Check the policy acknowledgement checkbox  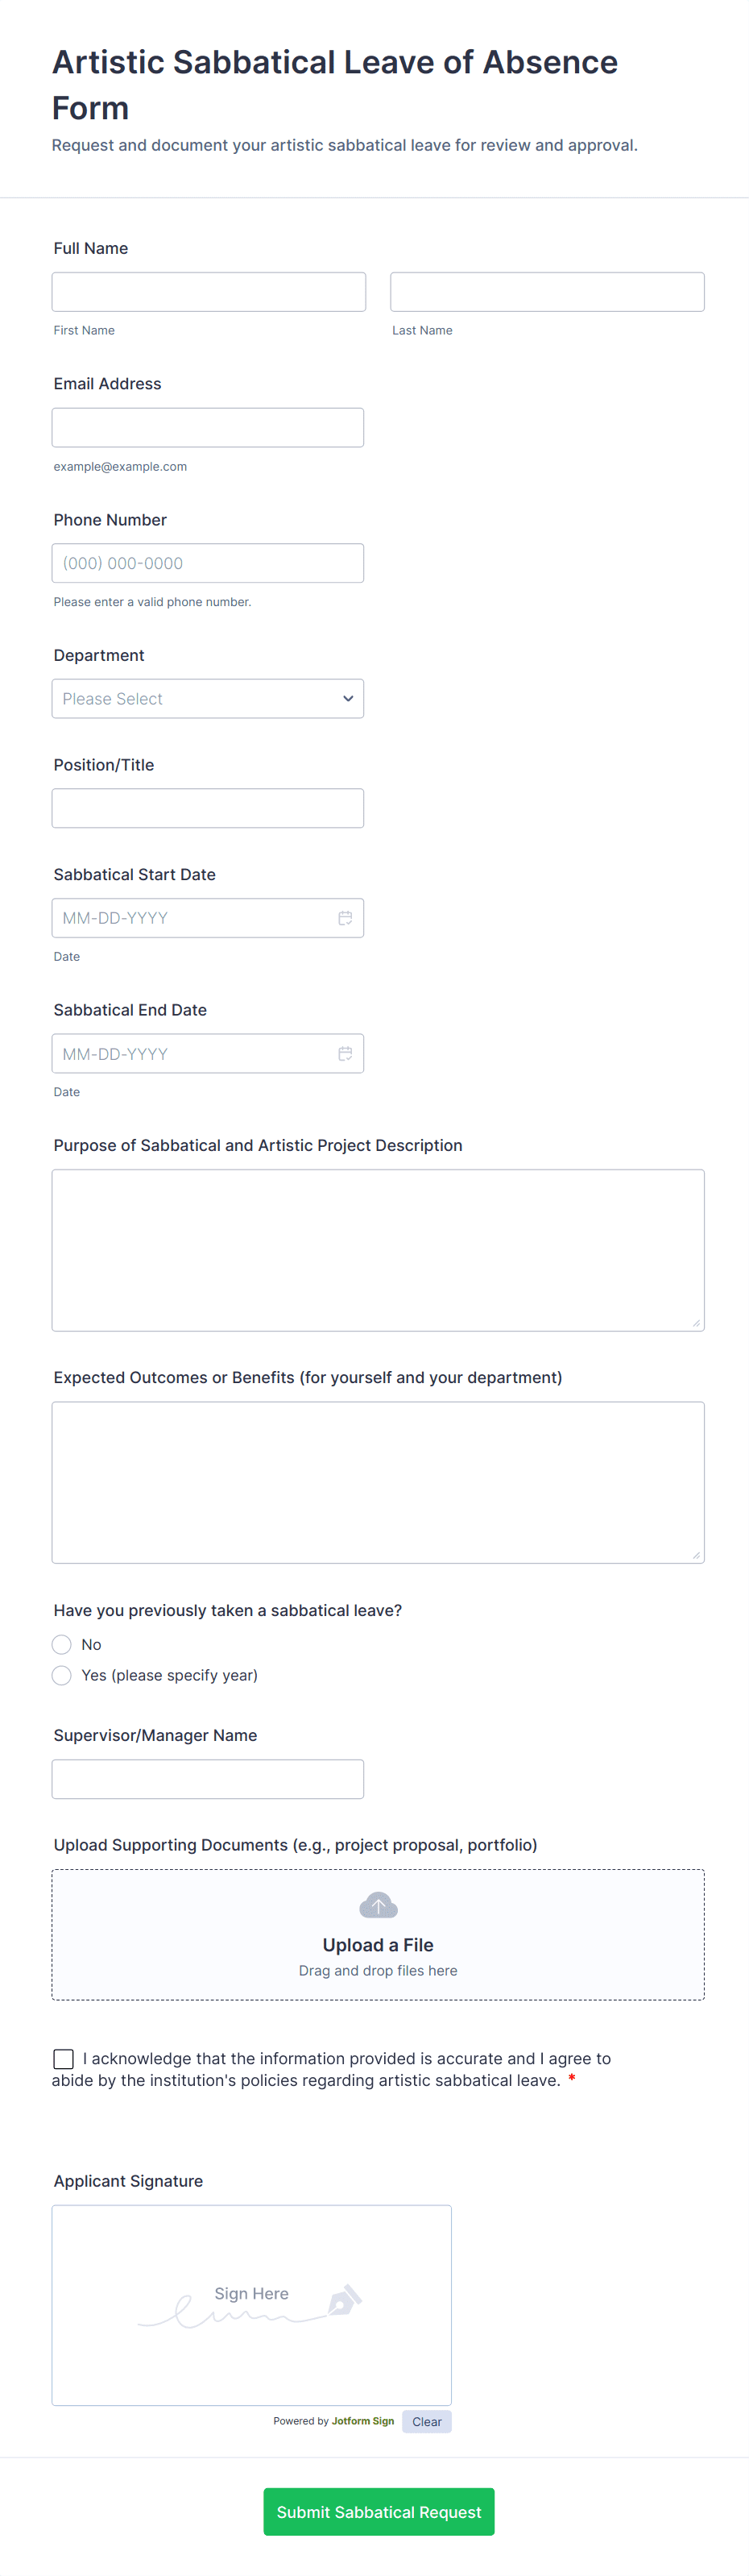point(64,2058)
